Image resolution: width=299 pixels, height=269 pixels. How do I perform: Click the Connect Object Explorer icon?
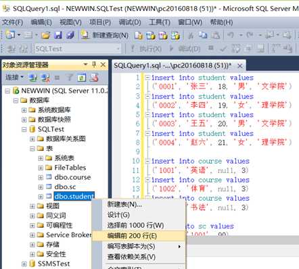pyautogui.click(x=33, y=78)
